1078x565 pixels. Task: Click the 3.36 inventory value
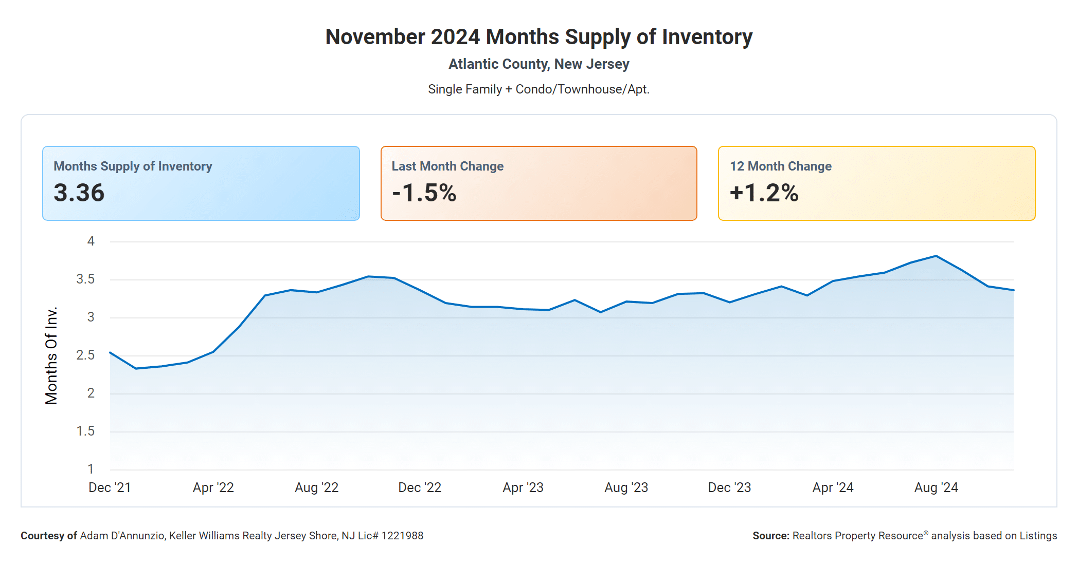point(79,193)
